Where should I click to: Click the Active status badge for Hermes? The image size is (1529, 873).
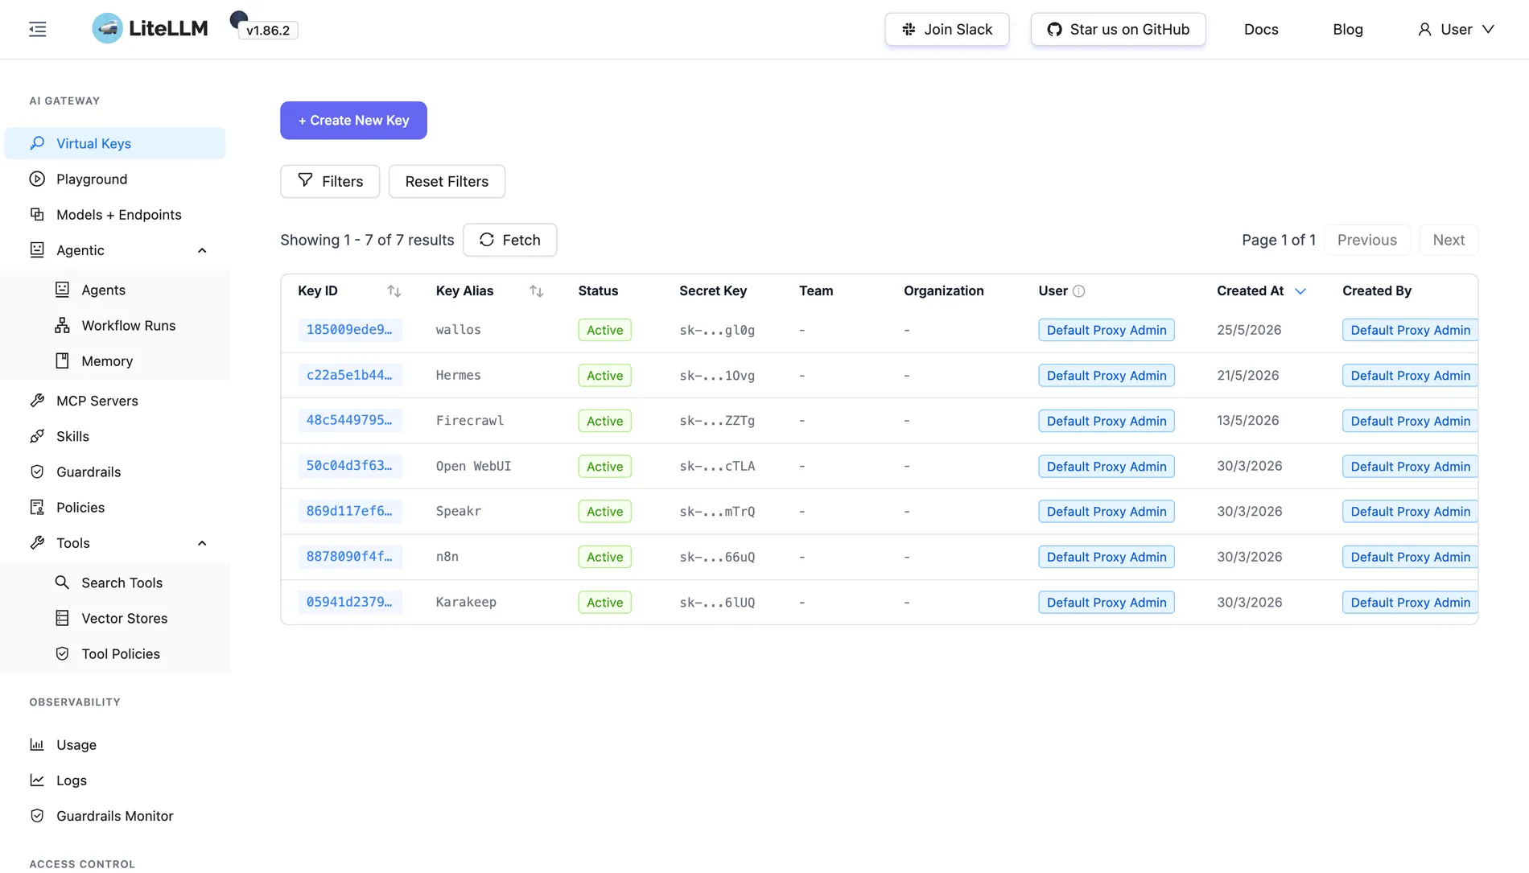(x=604, y=376)
